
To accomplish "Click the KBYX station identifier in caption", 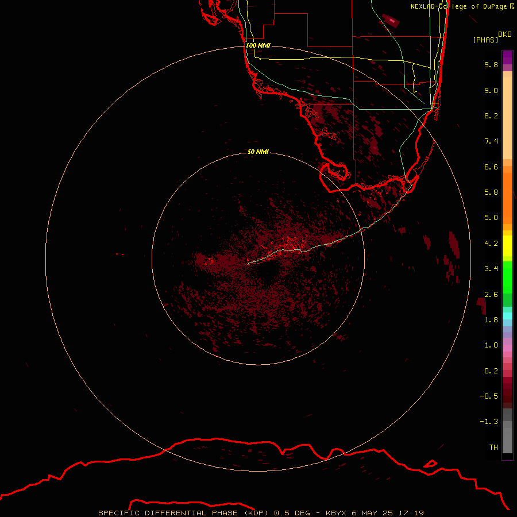I will [336, 513].
